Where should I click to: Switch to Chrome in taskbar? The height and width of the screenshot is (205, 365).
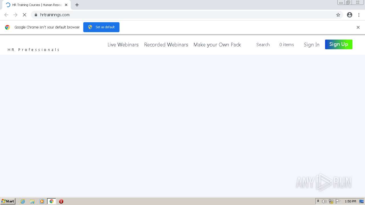[51, 201]
